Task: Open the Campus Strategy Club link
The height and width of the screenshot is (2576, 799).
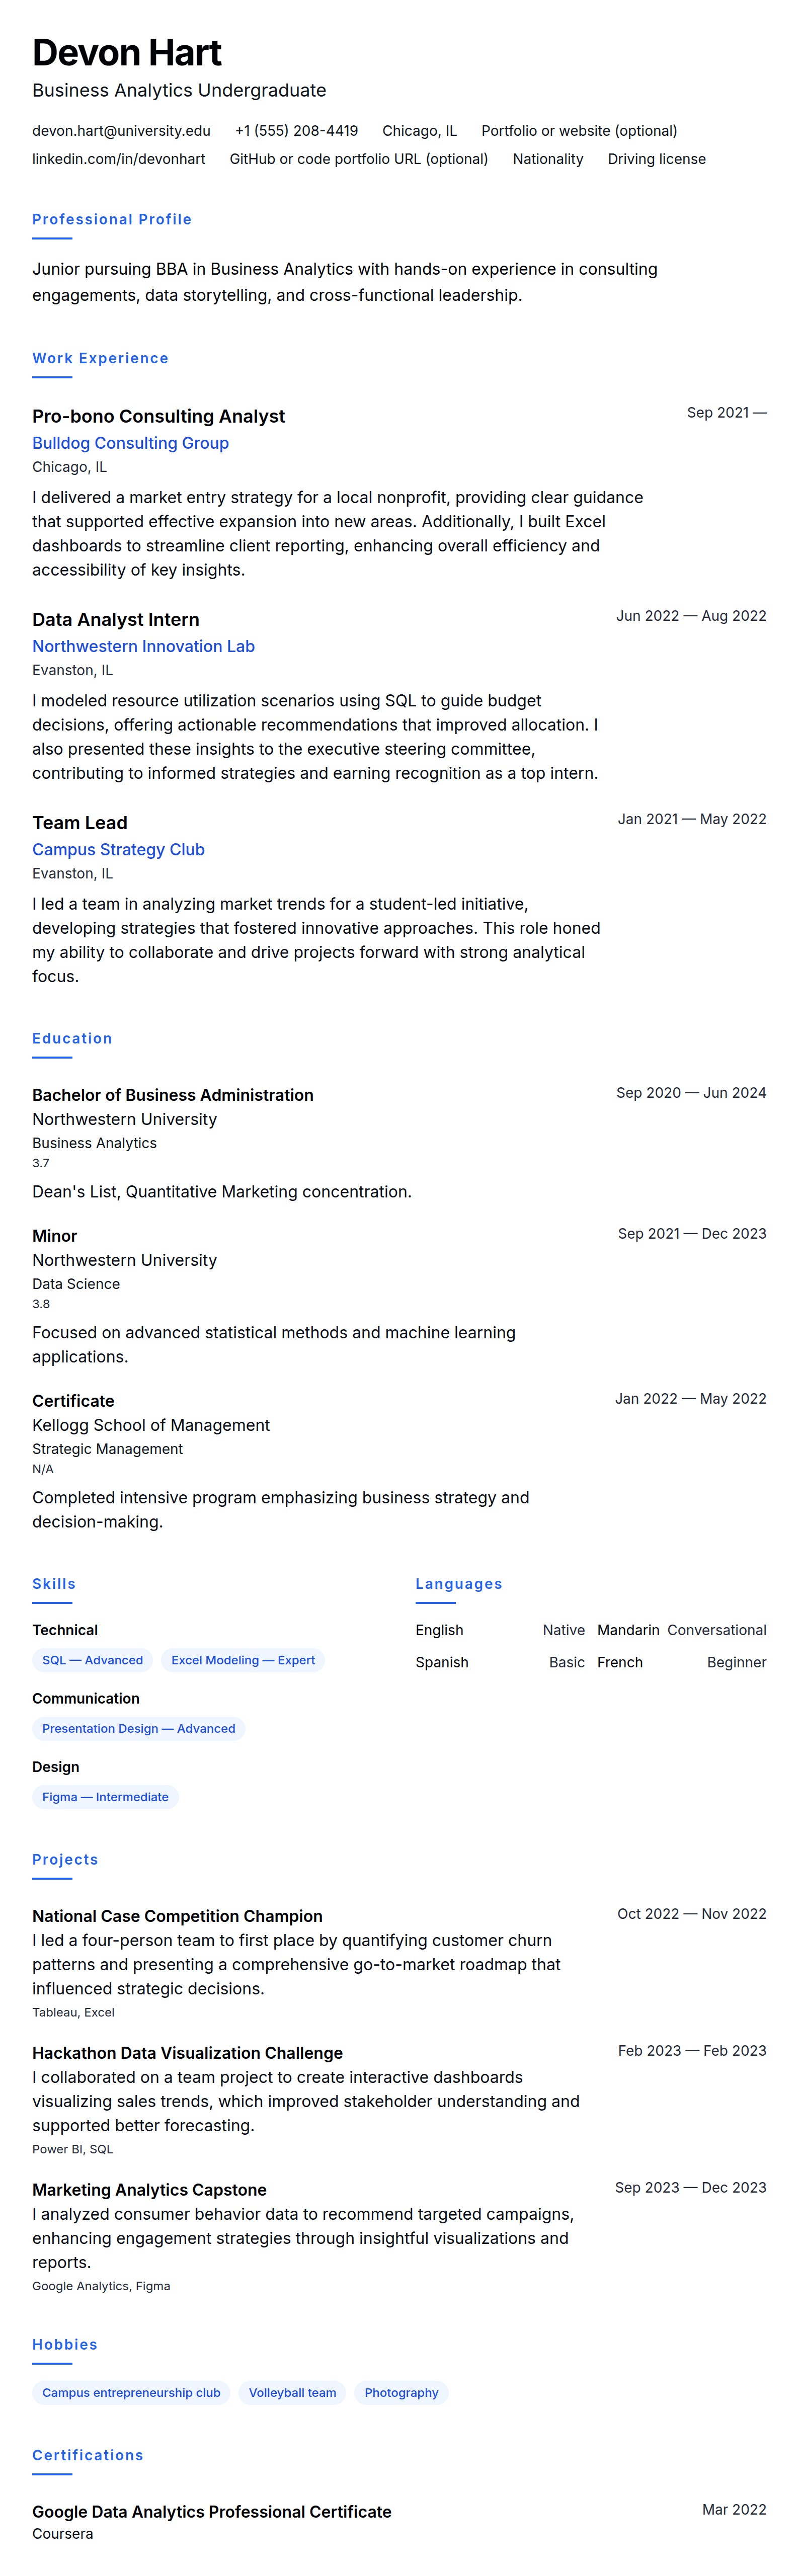Action: pyautogui.click(x=118, y=849)
